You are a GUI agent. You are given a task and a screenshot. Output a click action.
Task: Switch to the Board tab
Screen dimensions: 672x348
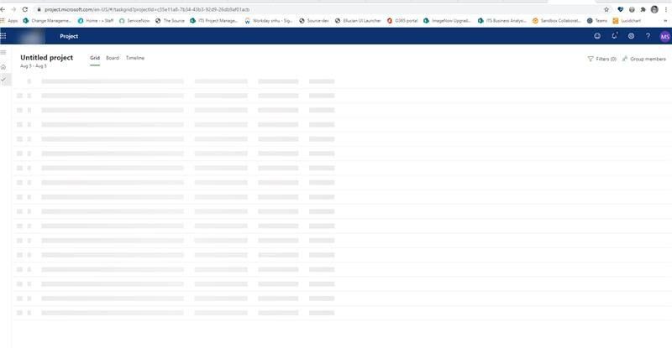click(x=113, y=58)
